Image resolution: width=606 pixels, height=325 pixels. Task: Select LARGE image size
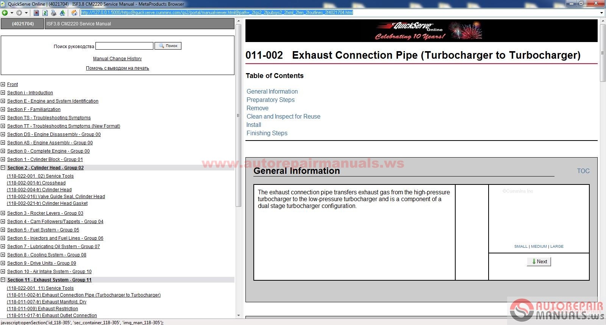tap(557, 247)
